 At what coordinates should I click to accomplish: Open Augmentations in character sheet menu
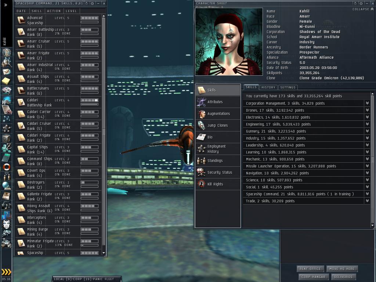click(x=218, y=114)
